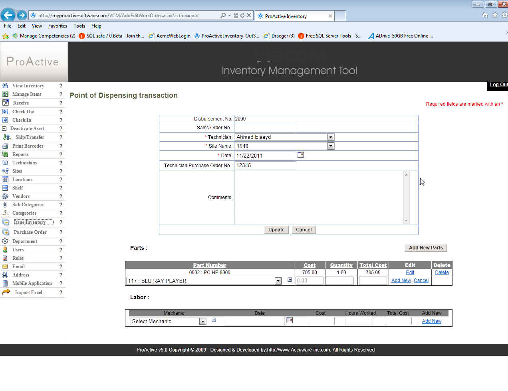Click the Print Barcodes printer icon
This screenshot has height=391, width=508.
point(5,146)
